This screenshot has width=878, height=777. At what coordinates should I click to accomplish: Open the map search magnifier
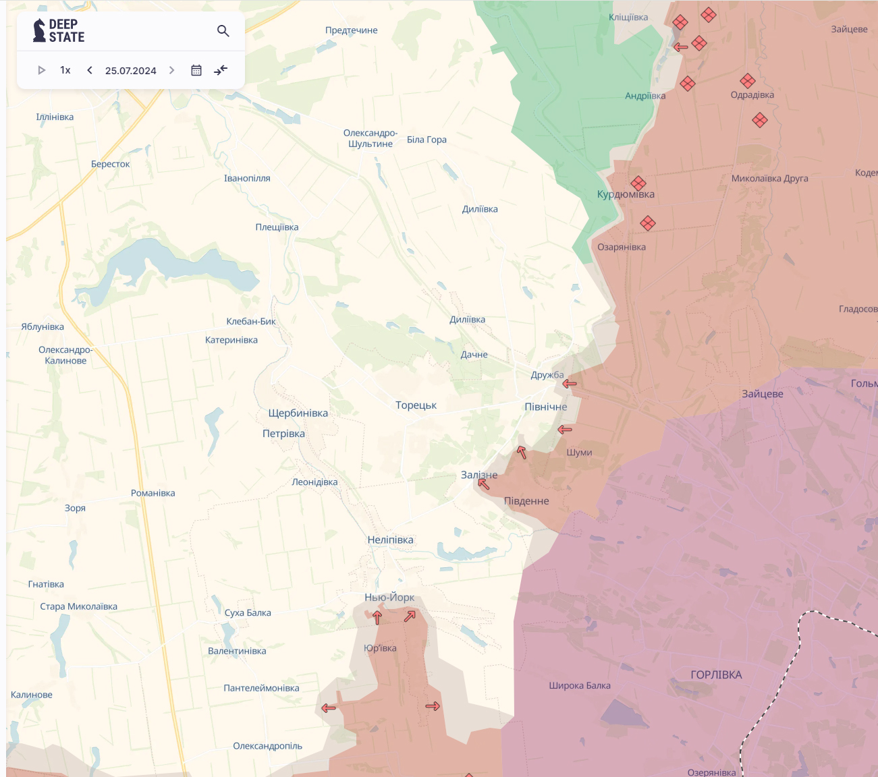coord(223,31)
